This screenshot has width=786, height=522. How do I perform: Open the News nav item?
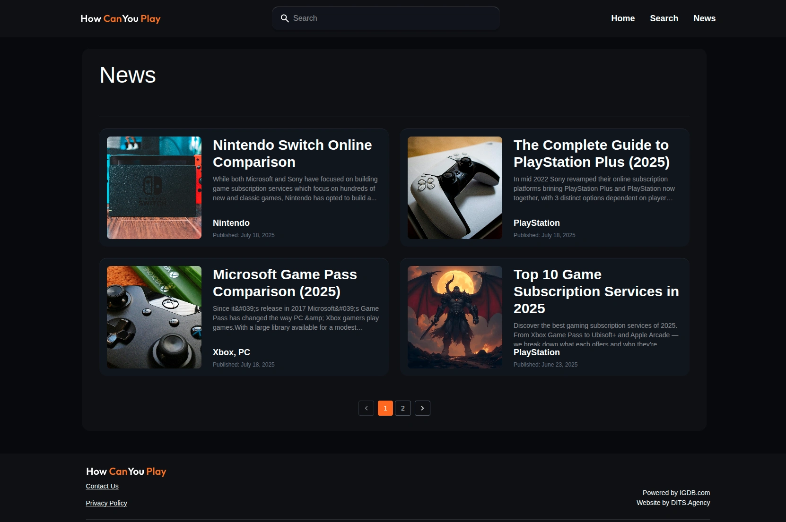tap(704, 18)
